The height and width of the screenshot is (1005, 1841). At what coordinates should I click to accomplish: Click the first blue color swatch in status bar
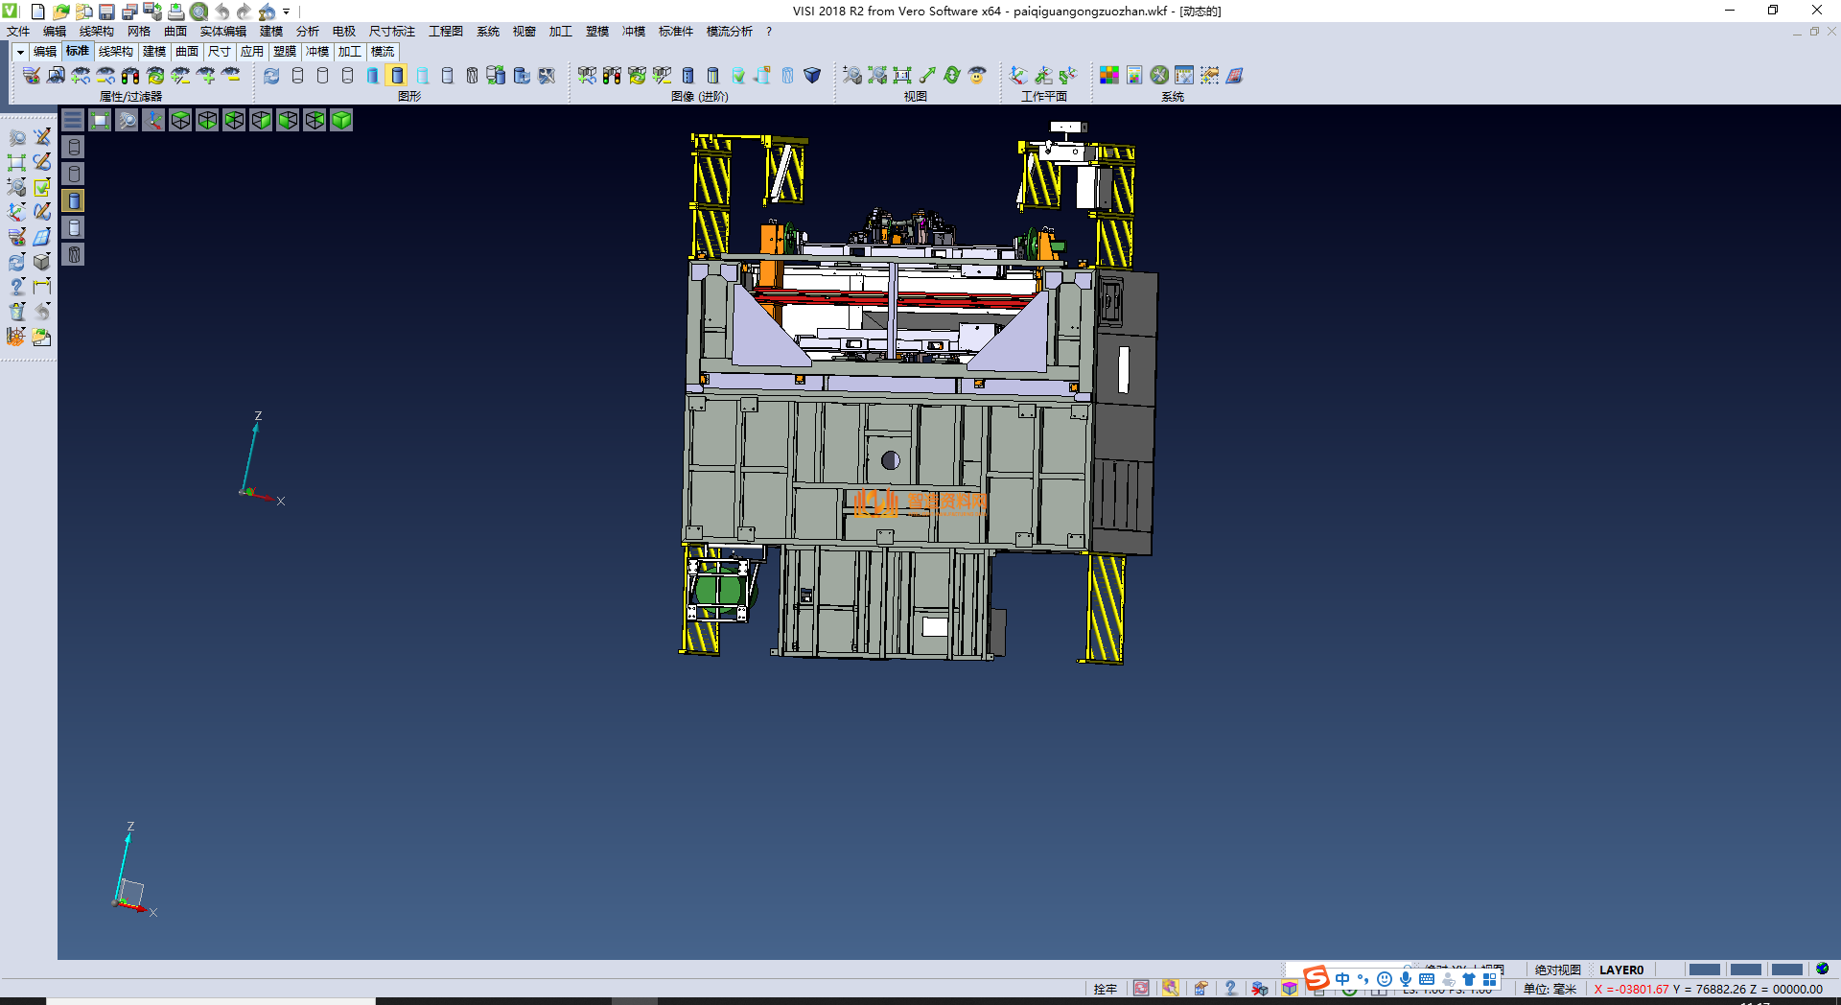tap(1704, 970)
